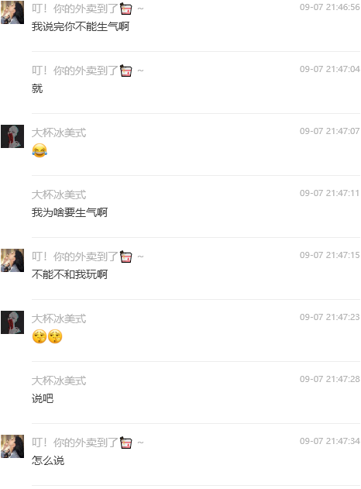Click the avatar beside the 21:46:56 message
The width and height of the screenshot is (361, 489).
point(12,12)
